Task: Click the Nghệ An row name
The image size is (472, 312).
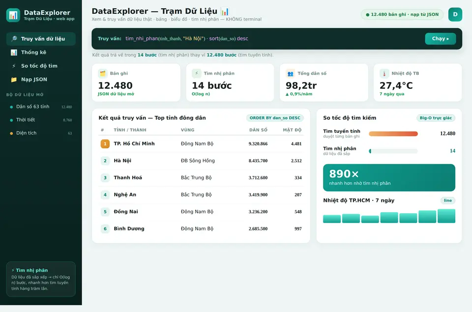Action: click(x=125, y=195)
